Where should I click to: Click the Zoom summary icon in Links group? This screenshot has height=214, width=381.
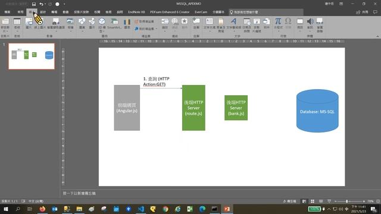pyautogui.click(x=165, y=21)
